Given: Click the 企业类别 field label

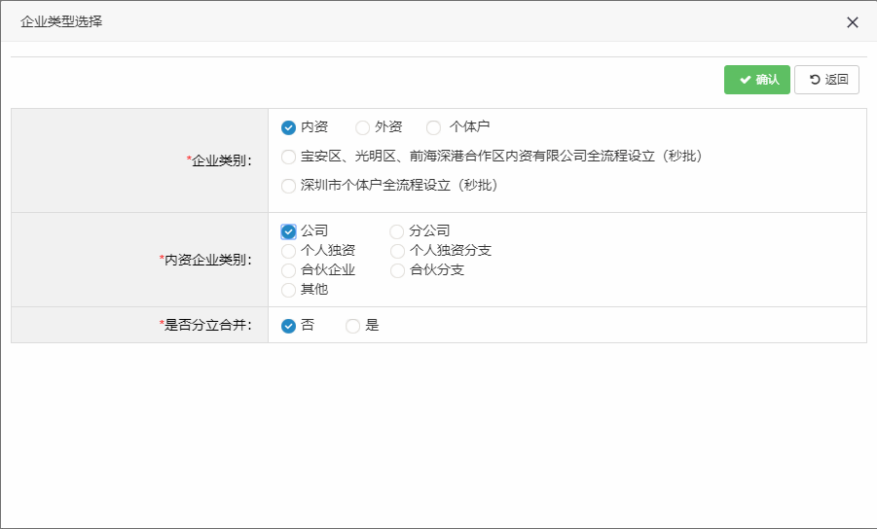Looking at the screenshot, I should point(220,160).
